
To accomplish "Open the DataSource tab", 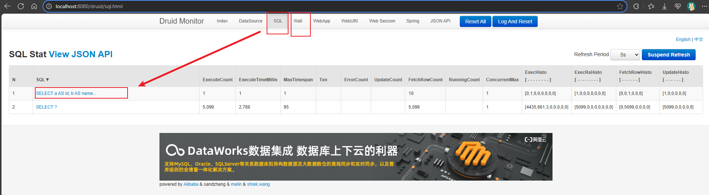I will (250, 21).
